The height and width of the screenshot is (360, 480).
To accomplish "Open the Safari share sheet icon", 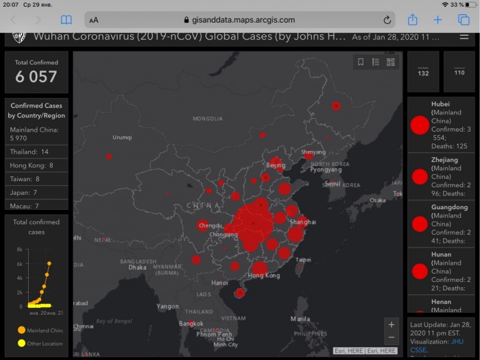I will (x=412, y=20).
